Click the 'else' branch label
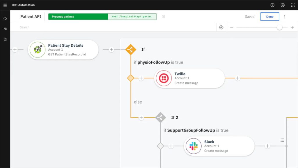 (x=138, y=102)
